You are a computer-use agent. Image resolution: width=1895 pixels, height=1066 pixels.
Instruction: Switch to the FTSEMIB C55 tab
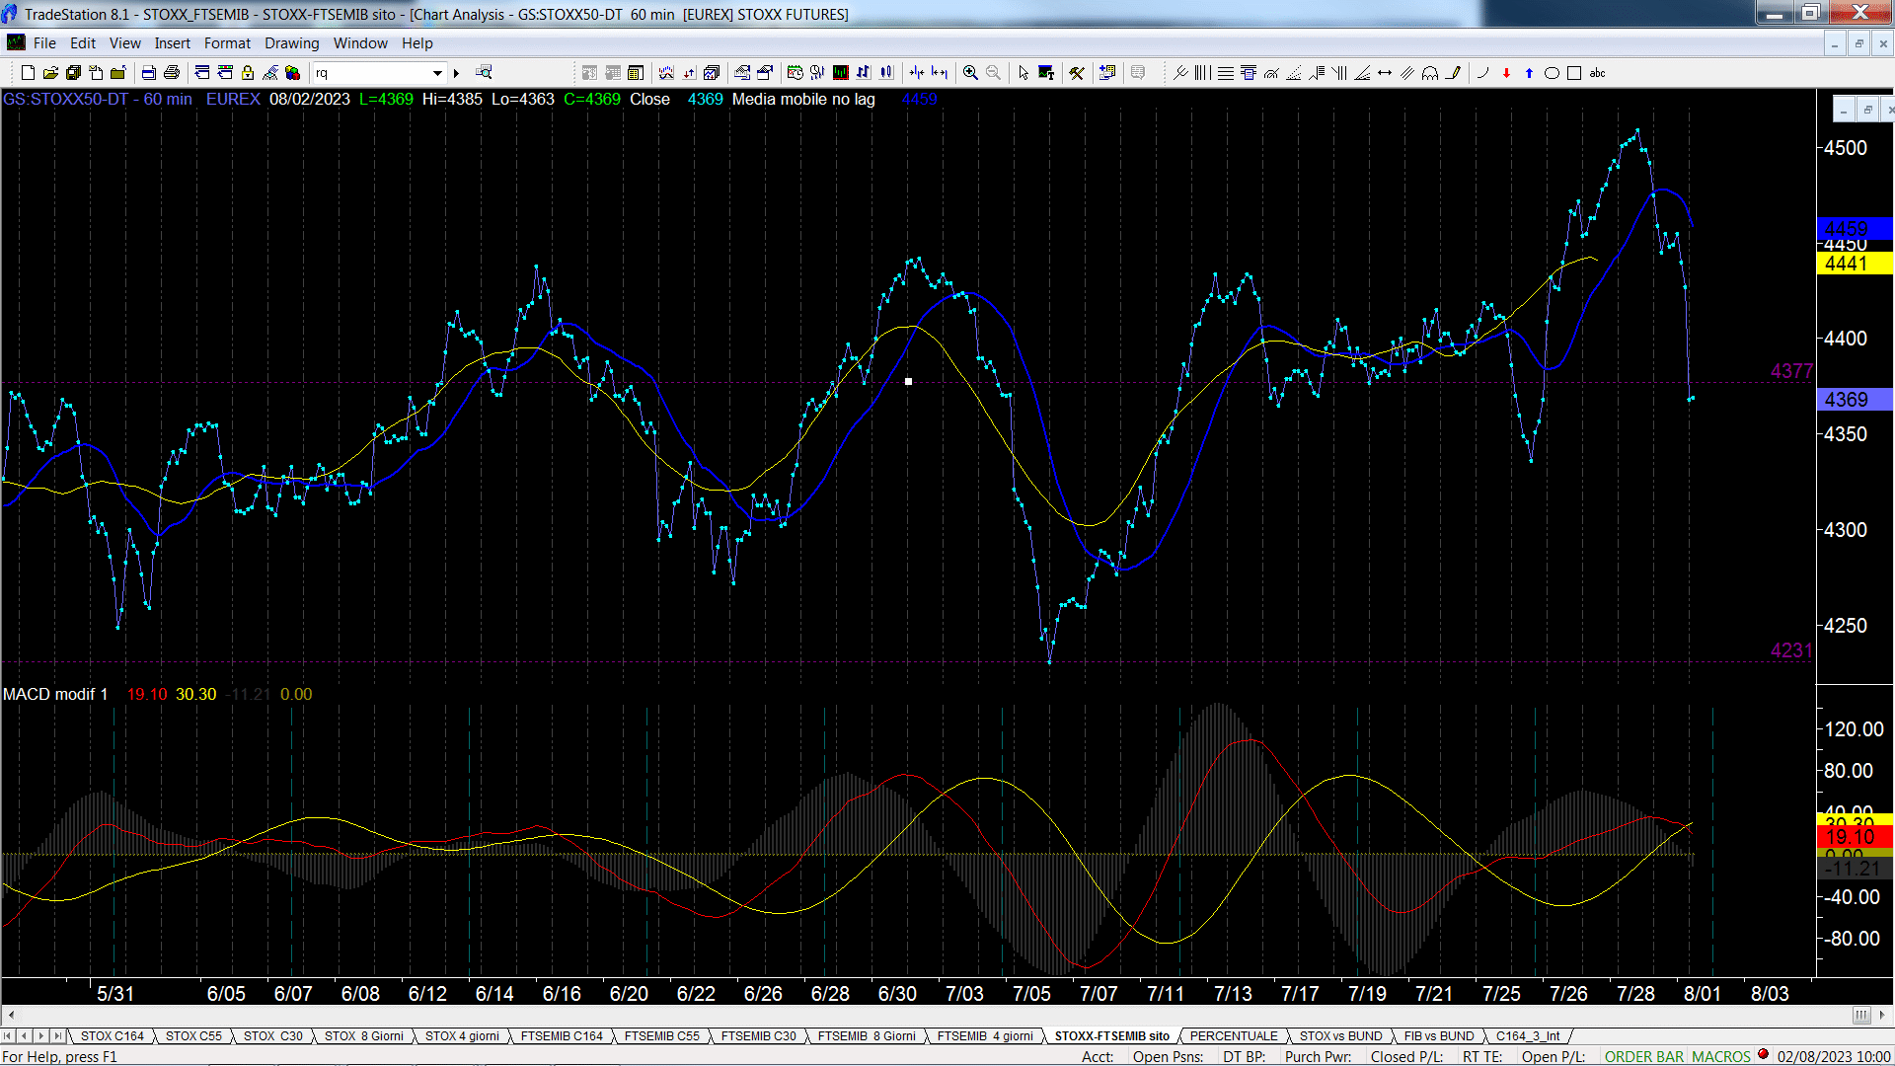click(x=661, y=1035)
